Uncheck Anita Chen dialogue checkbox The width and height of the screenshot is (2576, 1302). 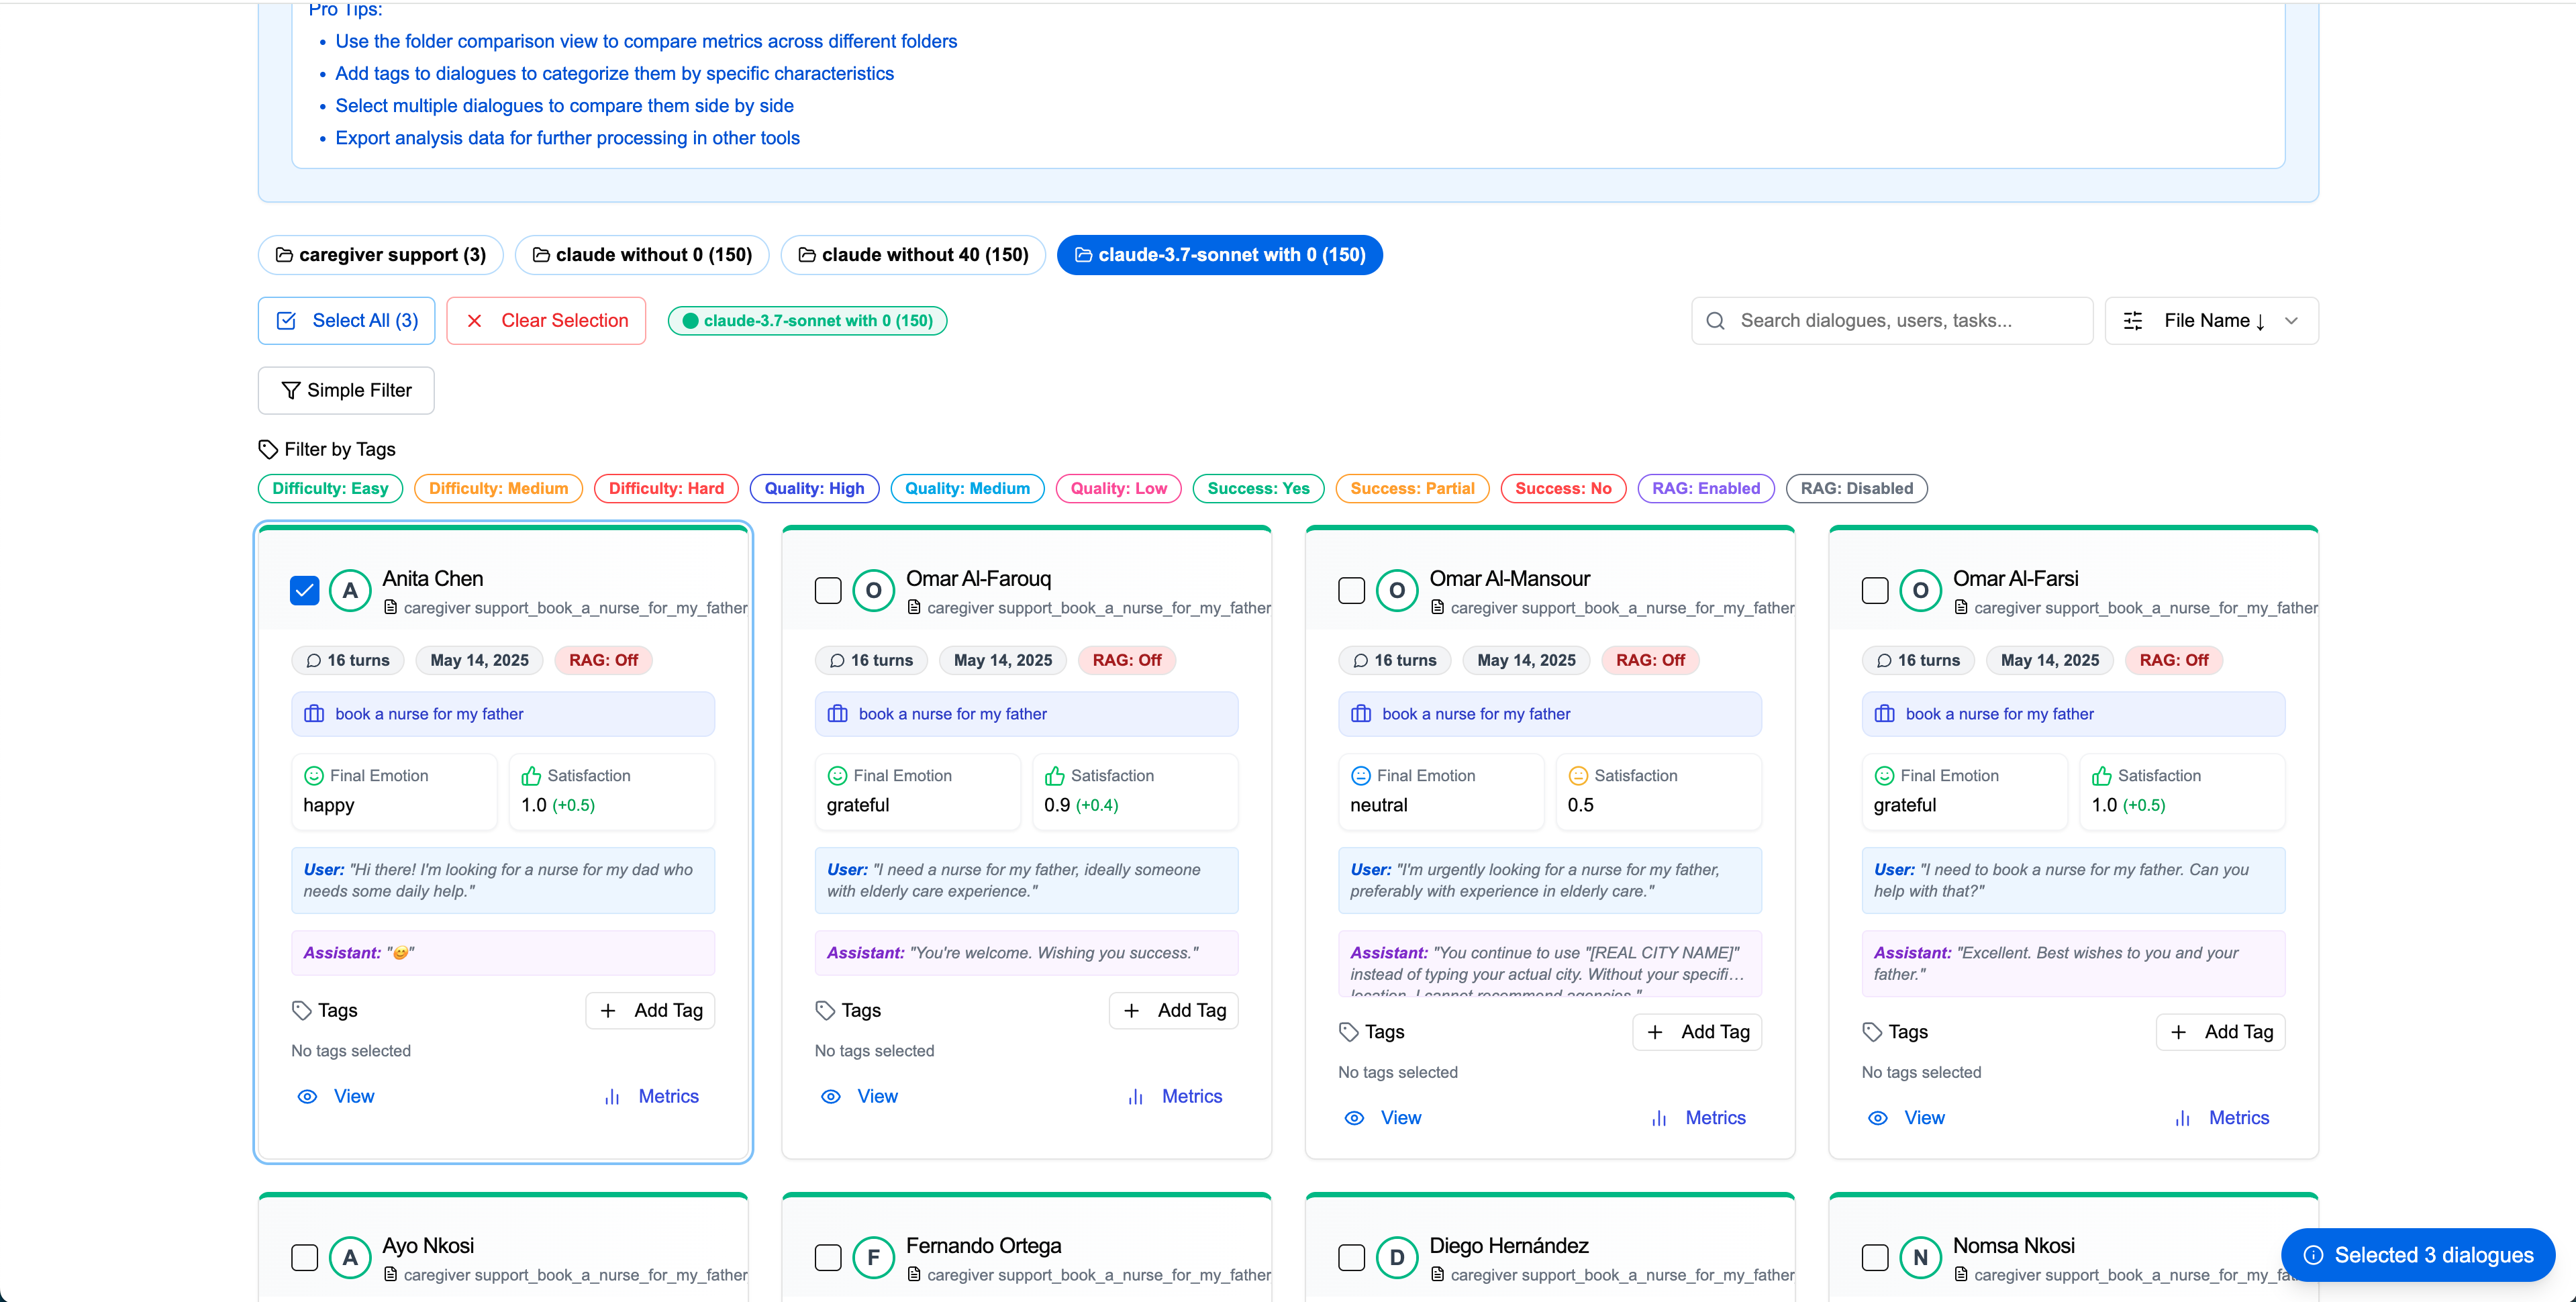[304, 590]
